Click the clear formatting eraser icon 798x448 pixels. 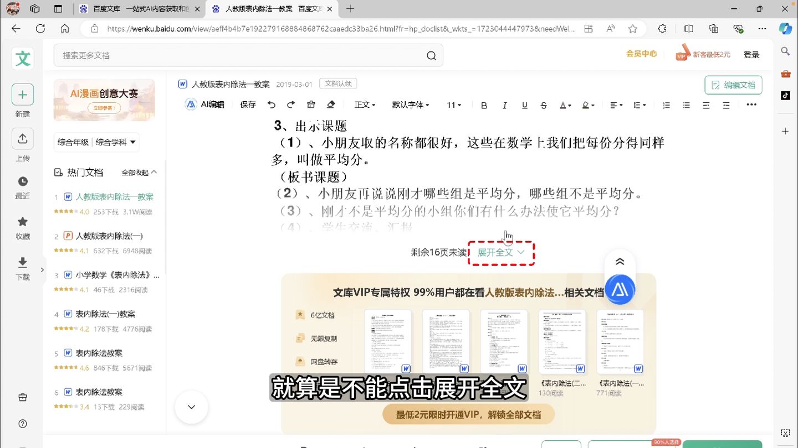331,105
